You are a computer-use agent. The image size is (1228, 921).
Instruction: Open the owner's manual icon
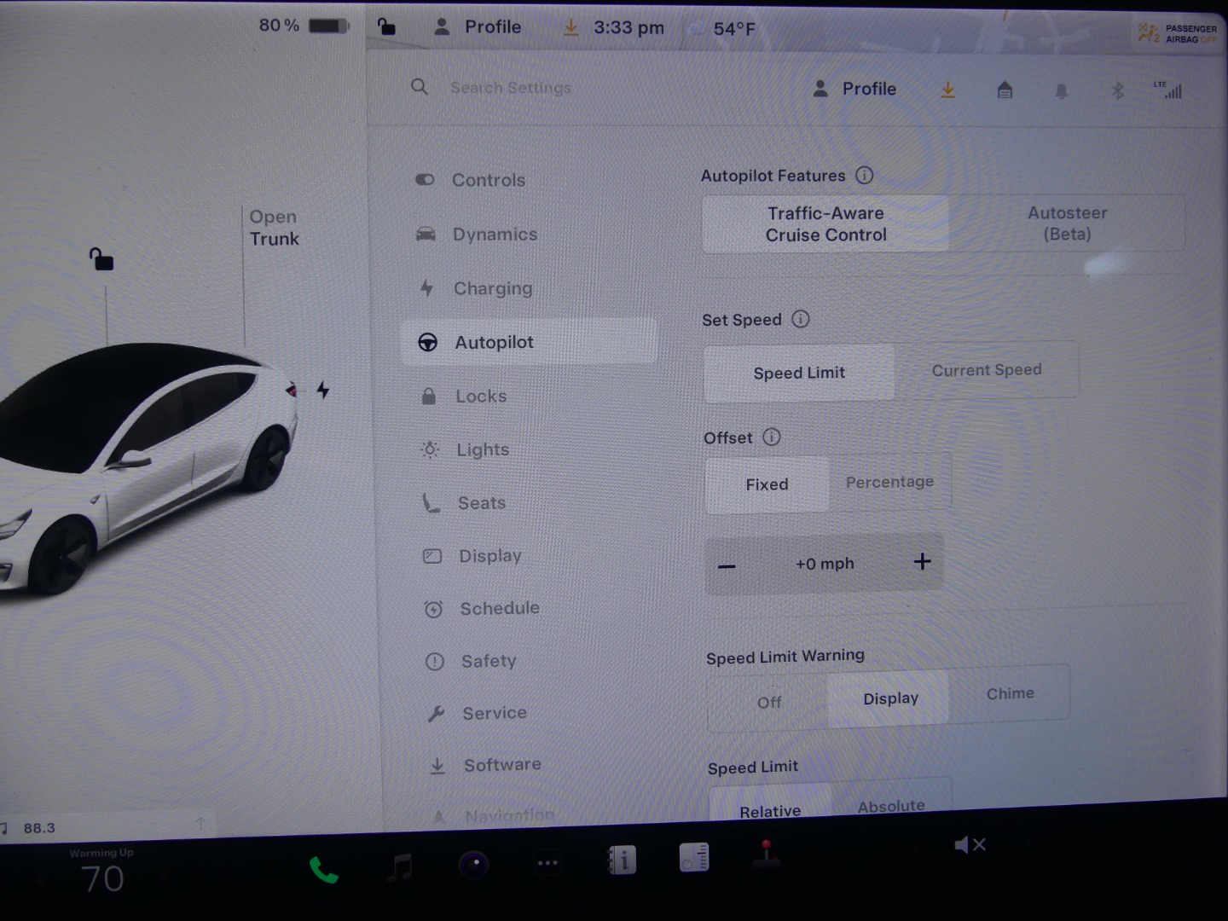pyautogui.click(x=622, y=860)
